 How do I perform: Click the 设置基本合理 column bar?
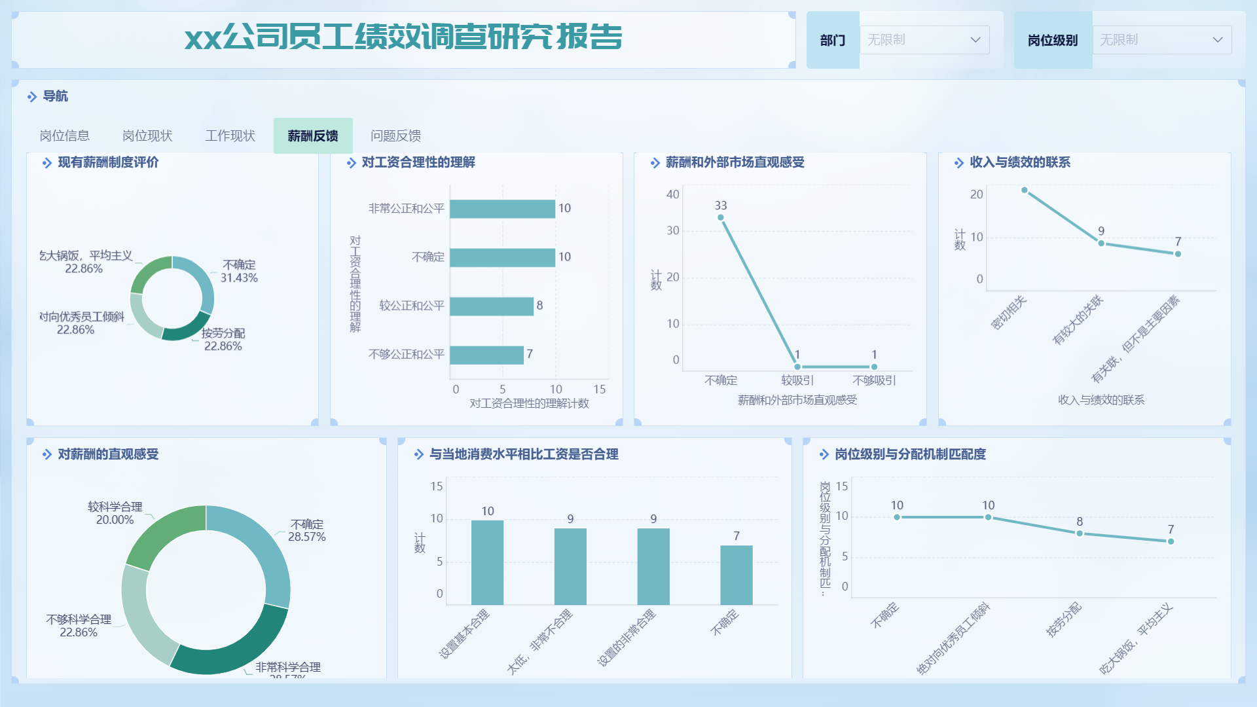(487, 562)
